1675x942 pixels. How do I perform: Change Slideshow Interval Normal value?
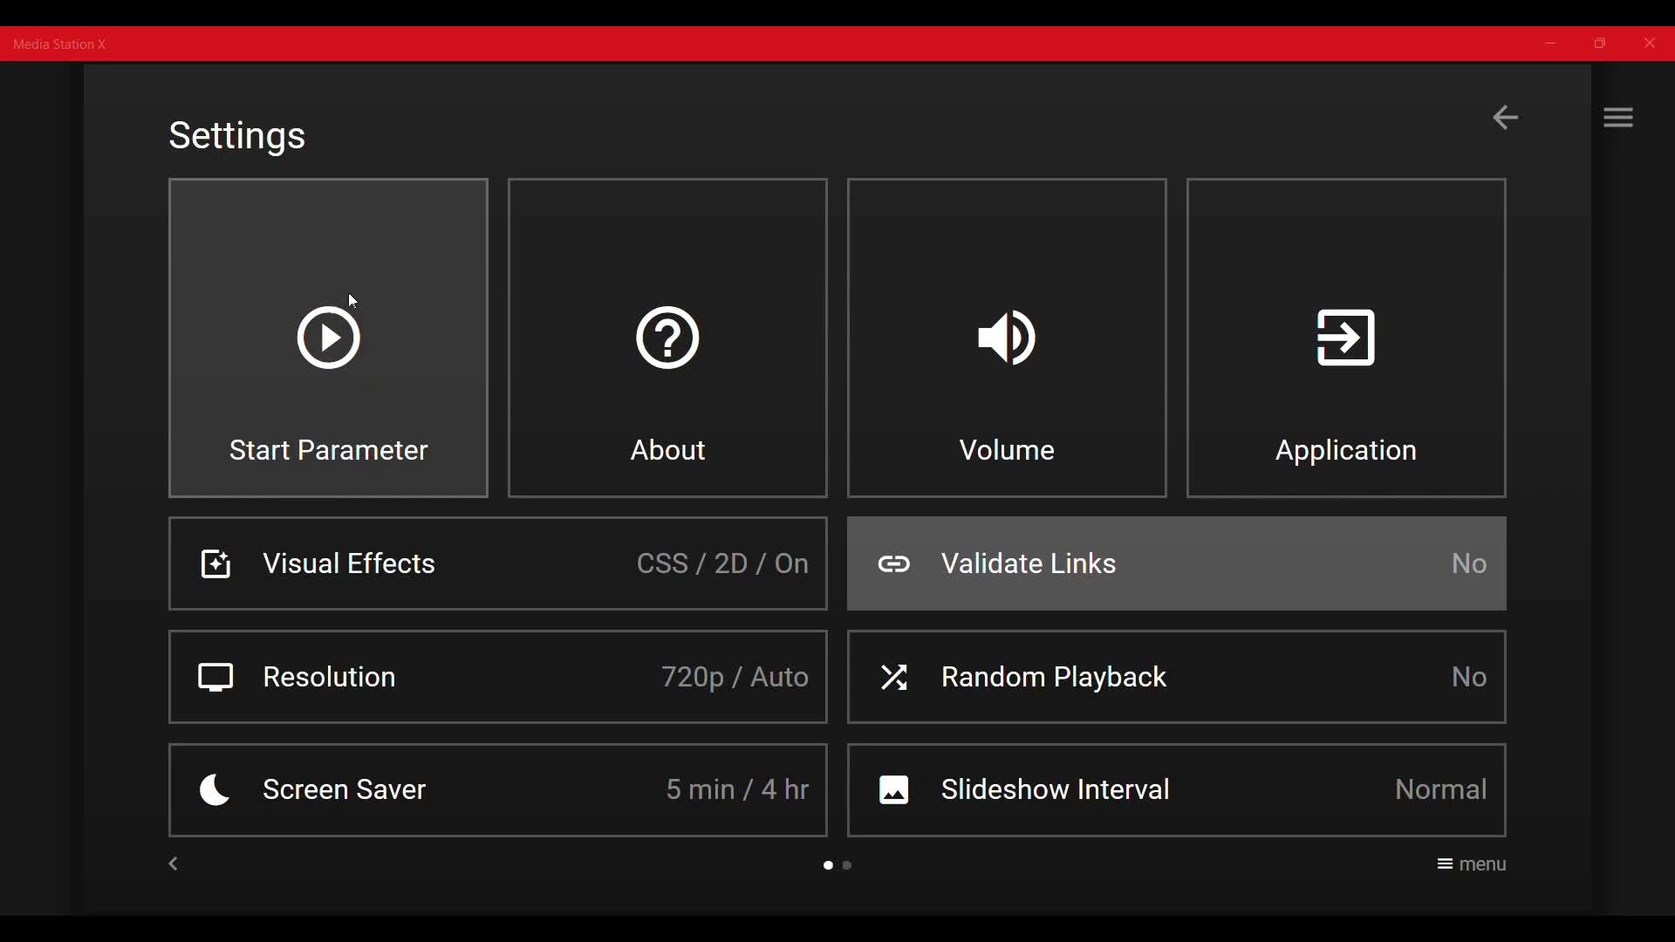click(1441, 792)
